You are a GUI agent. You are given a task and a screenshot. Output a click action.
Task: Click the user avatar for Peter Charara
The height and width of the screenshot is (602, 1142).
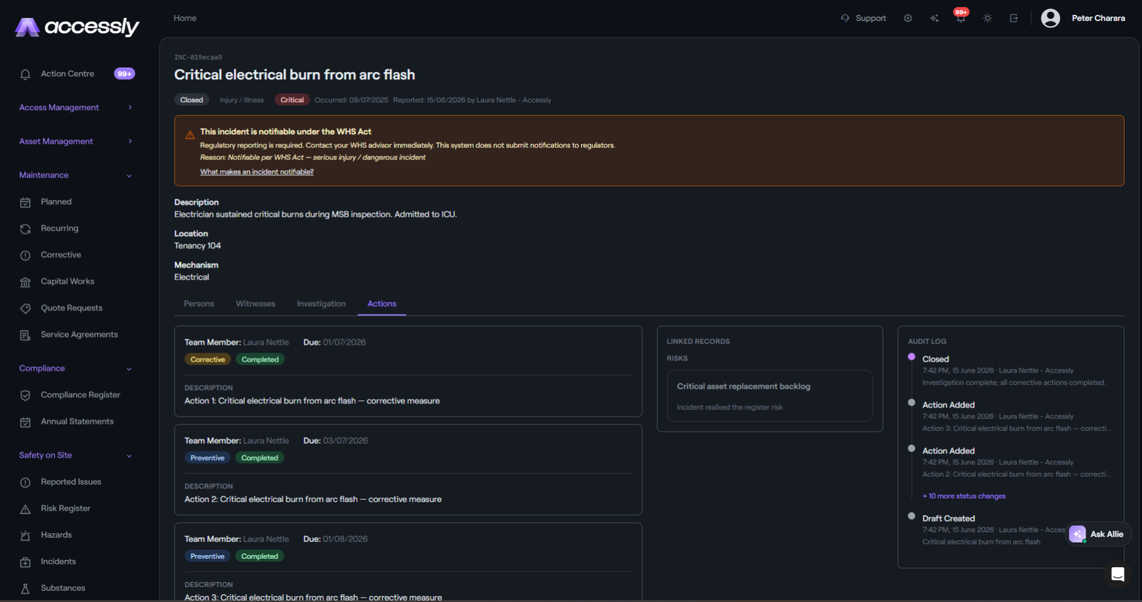pyautogui.click(x=1050, y=19)
